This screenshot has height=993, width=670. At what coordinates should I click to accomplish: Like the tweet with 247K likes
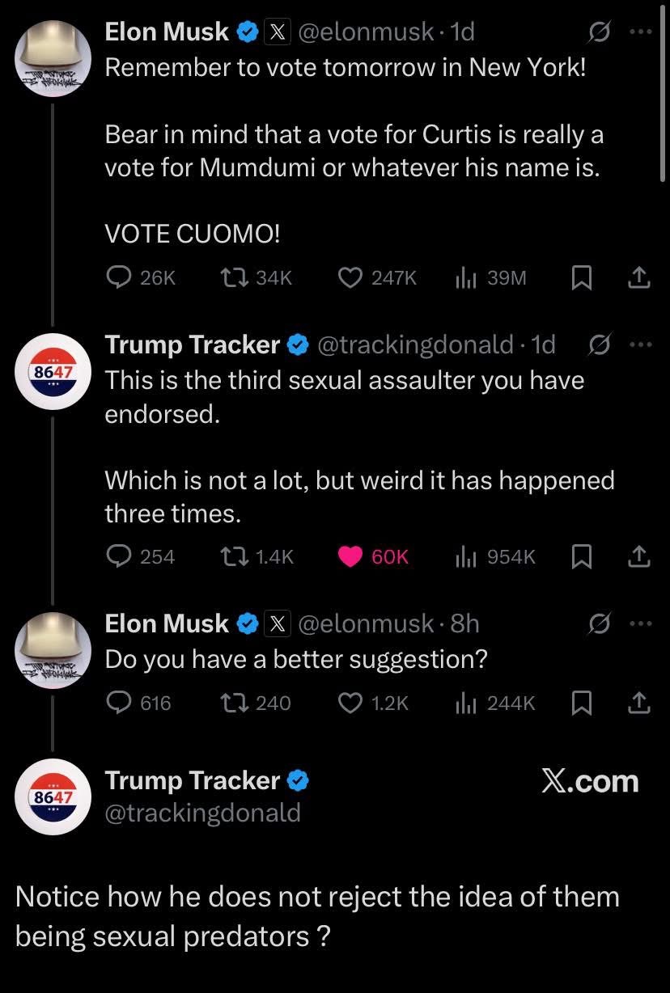pyautogui.click(x=350, y=278)
